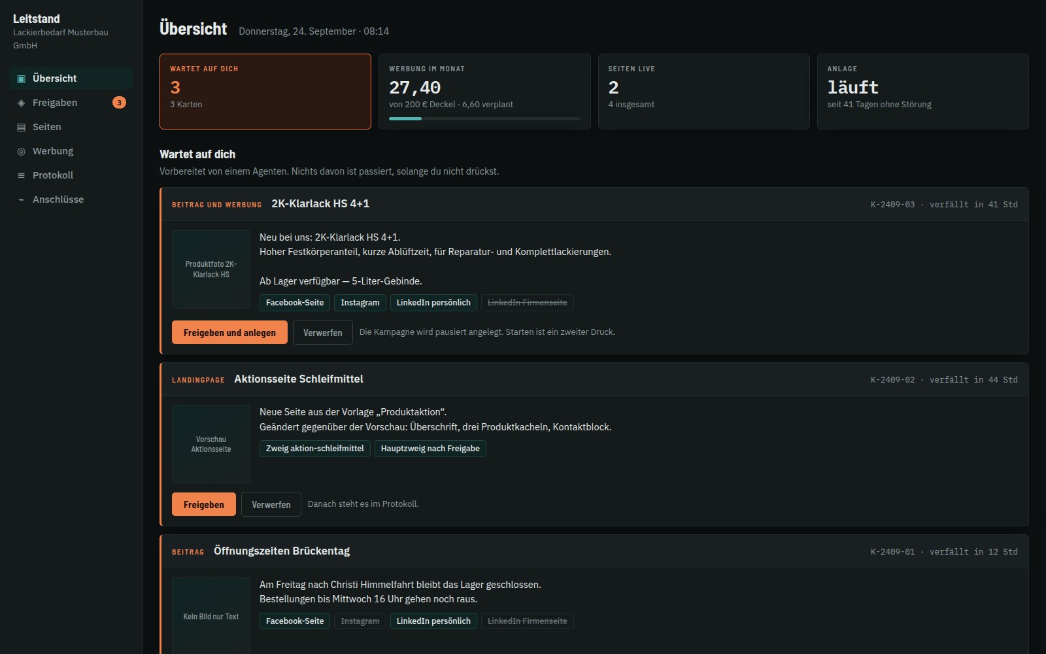Toggle Instagram chip on 2K-Klarlack card
The height and width of the screenshot is (654, 1046).
tap(360, 303)
